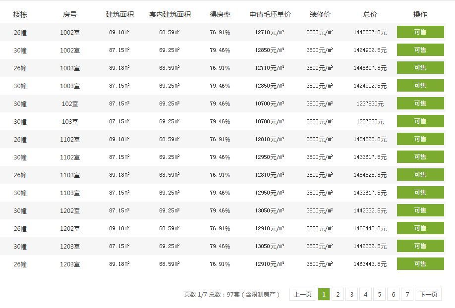The width and height of the screenshot is (455, 308).
Task: Click 可售 button for 30幢 1103室
Action: (x=420, y=193)
